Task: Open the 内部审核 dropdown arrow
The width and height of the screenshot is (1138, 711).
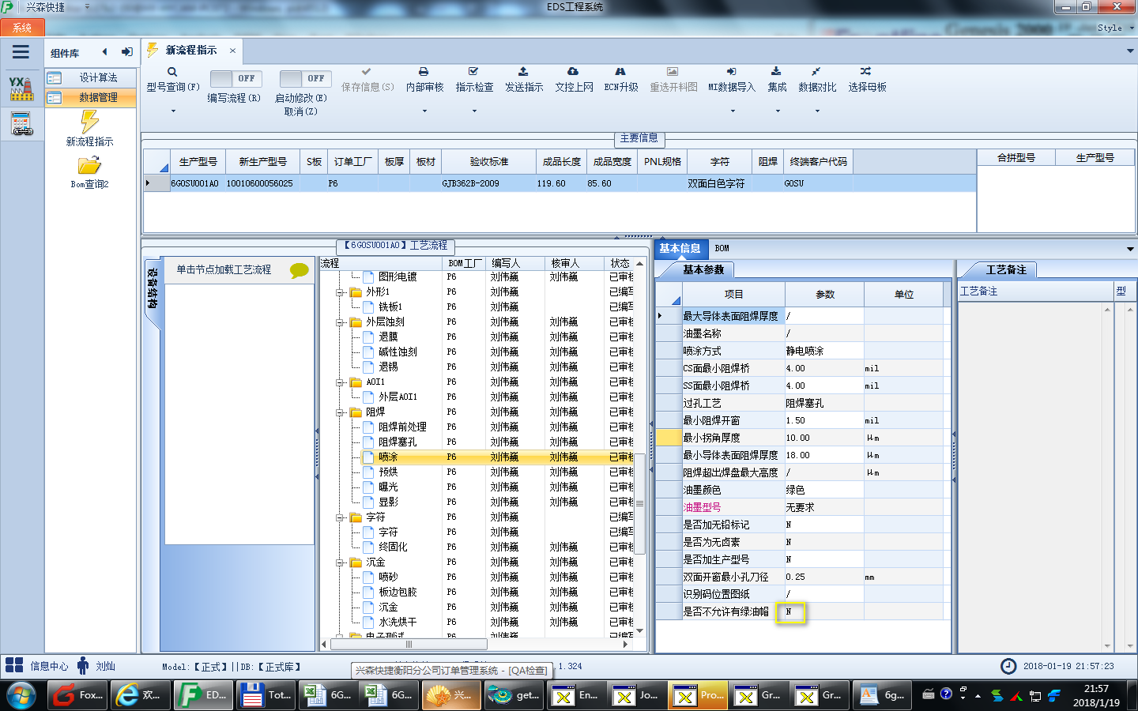Action: pyautogui.click(x=424, y=111)
